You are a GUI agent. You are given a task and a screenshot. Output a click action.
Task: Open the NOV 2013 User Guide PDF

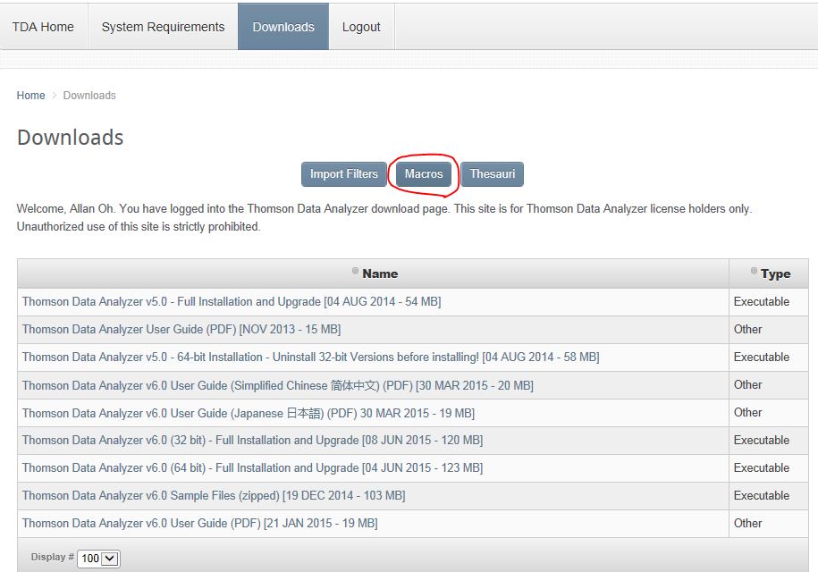click(x=181, y=330)
